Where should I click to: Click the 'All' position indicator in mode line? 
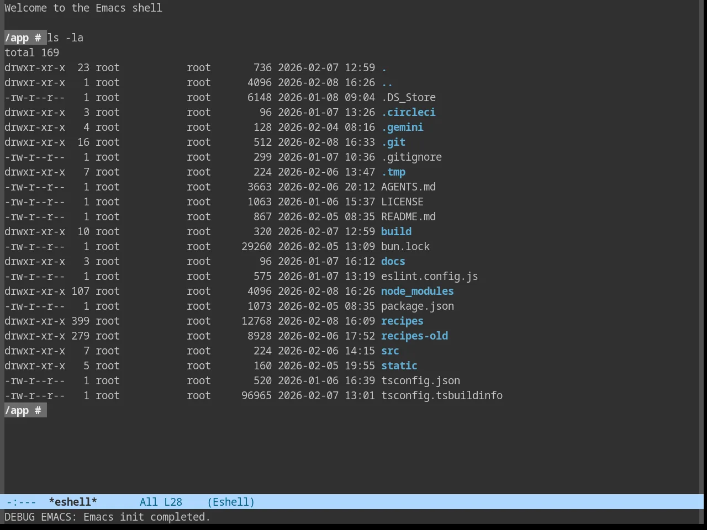point(149,502)
